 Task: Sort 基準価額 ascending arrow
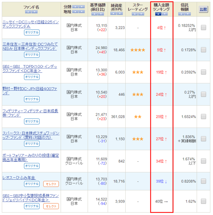[x=94, y=14]
